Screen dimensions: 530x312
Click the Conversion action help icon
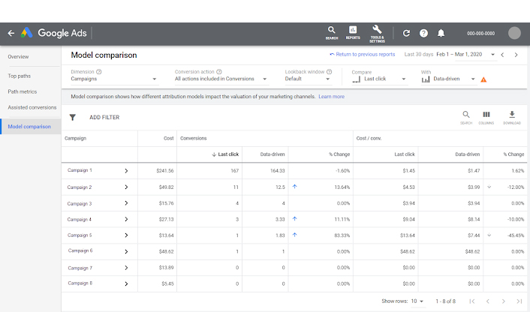pyautogui.click(x=219, y=71)
